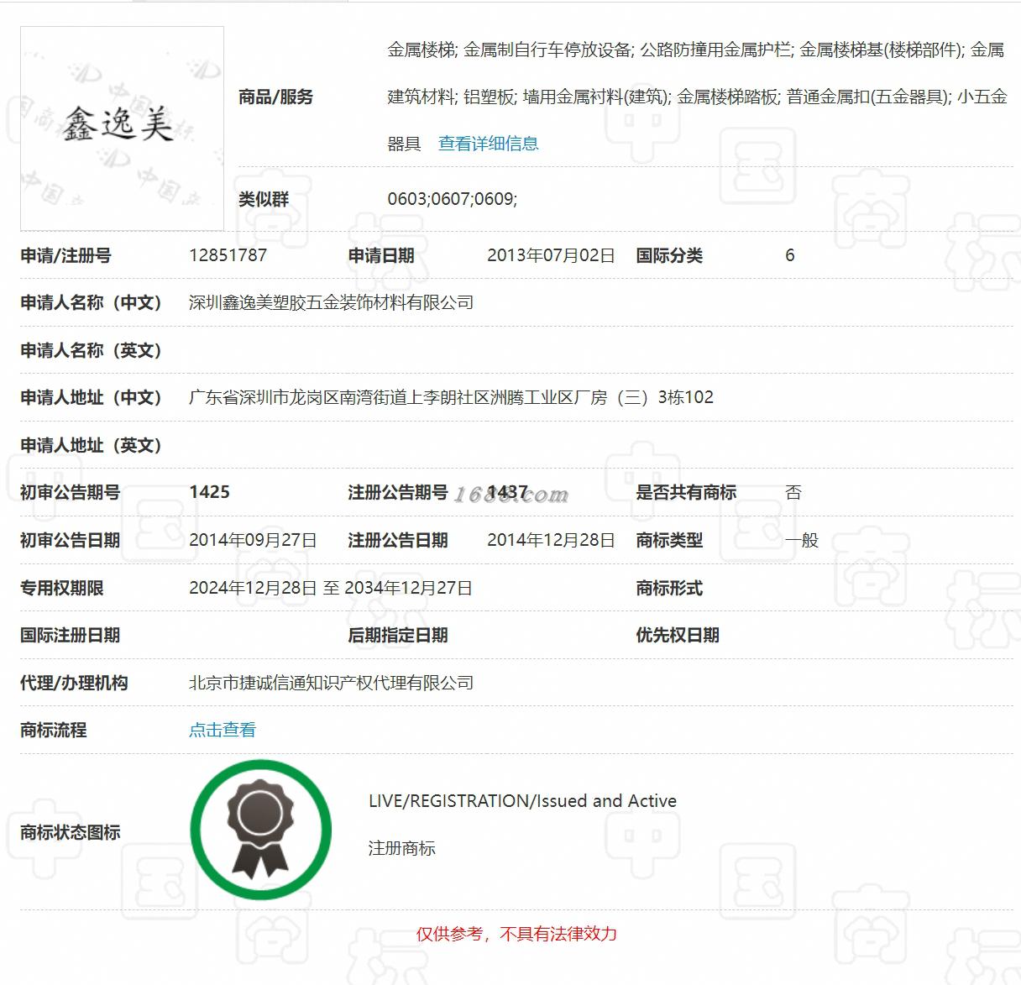Click the 商标形式 label
The image size is (1021, 985).
point(669,588)
